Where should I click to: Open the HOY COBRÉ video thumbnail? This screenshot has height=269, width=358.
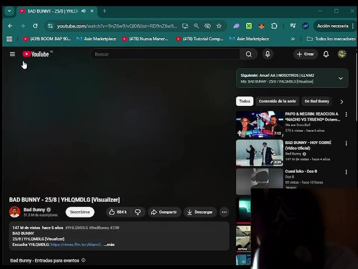260,153
